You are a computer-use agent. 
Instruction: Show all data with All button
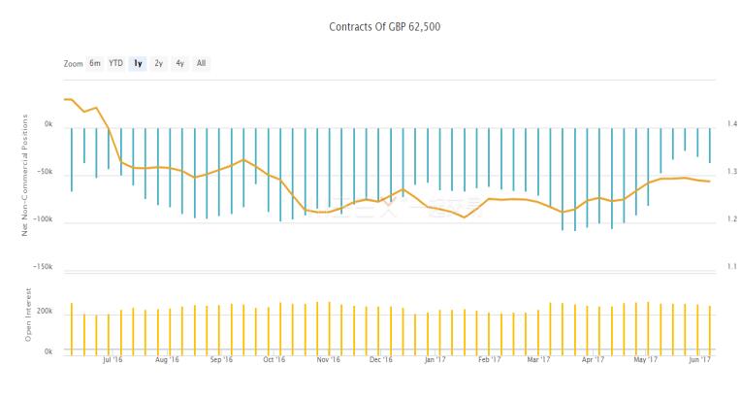(201, 63)
